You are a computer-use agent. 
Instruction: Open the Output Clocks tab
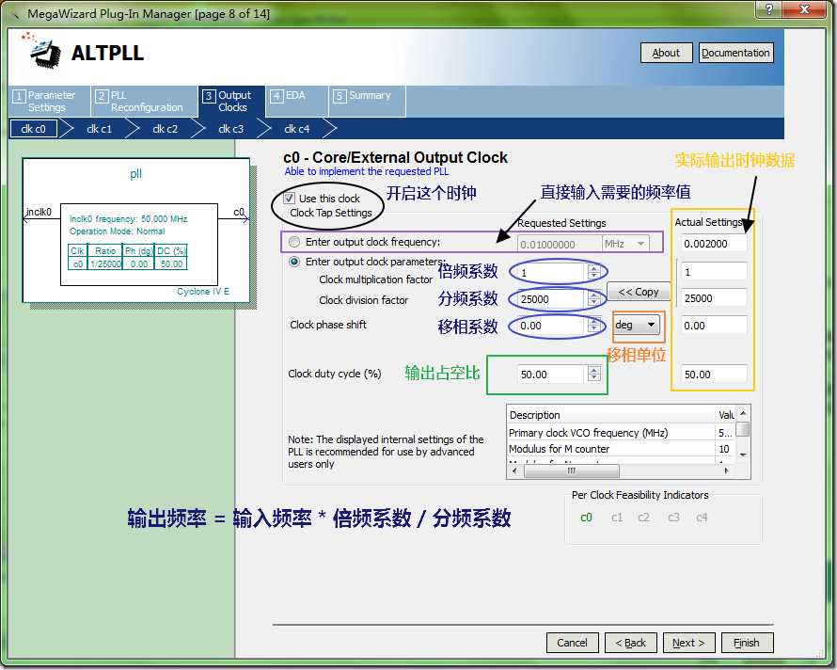pos(231,101)
